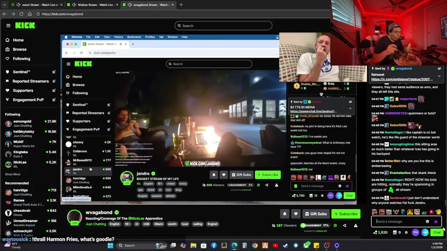This screenshot has height=251, width=447.
Task: Click the Just Chatting category link
Action: [96, 224]
